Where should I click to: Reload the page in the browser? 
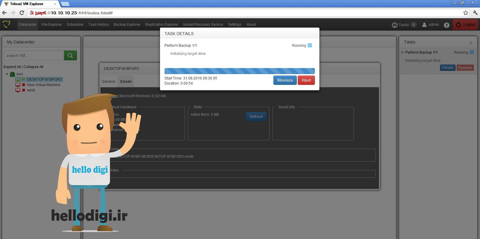click(22, 13)
